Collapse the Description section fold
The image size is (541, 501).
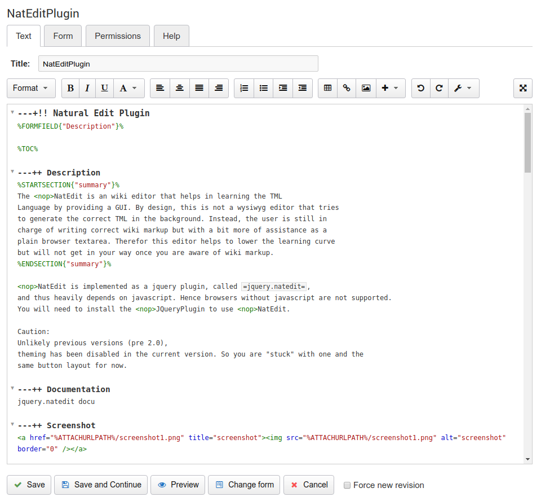[12, 172]
